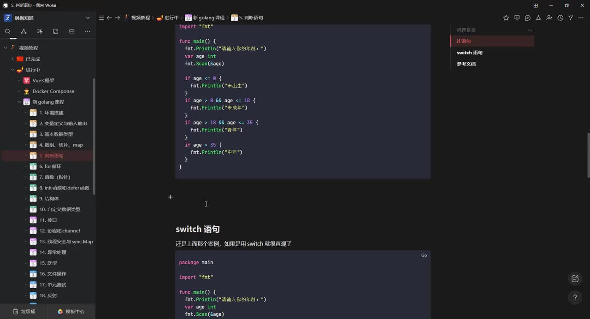Image resolution: width=590 pixels, height=319 pixels.
Task: Collapse the 进行中 folder
Action: pos(12,70)
